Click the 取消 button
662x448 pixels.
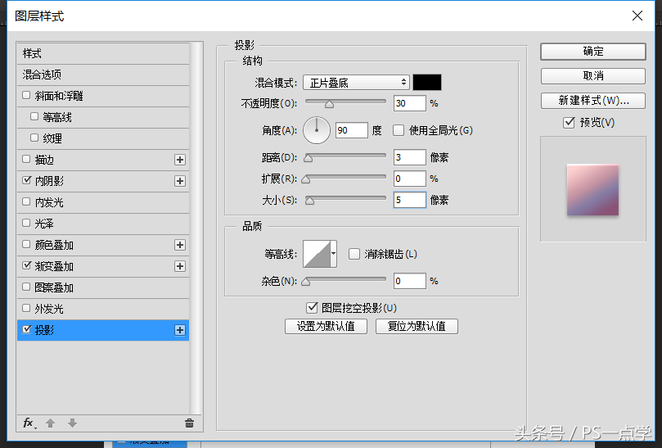(x=592, y=76)
